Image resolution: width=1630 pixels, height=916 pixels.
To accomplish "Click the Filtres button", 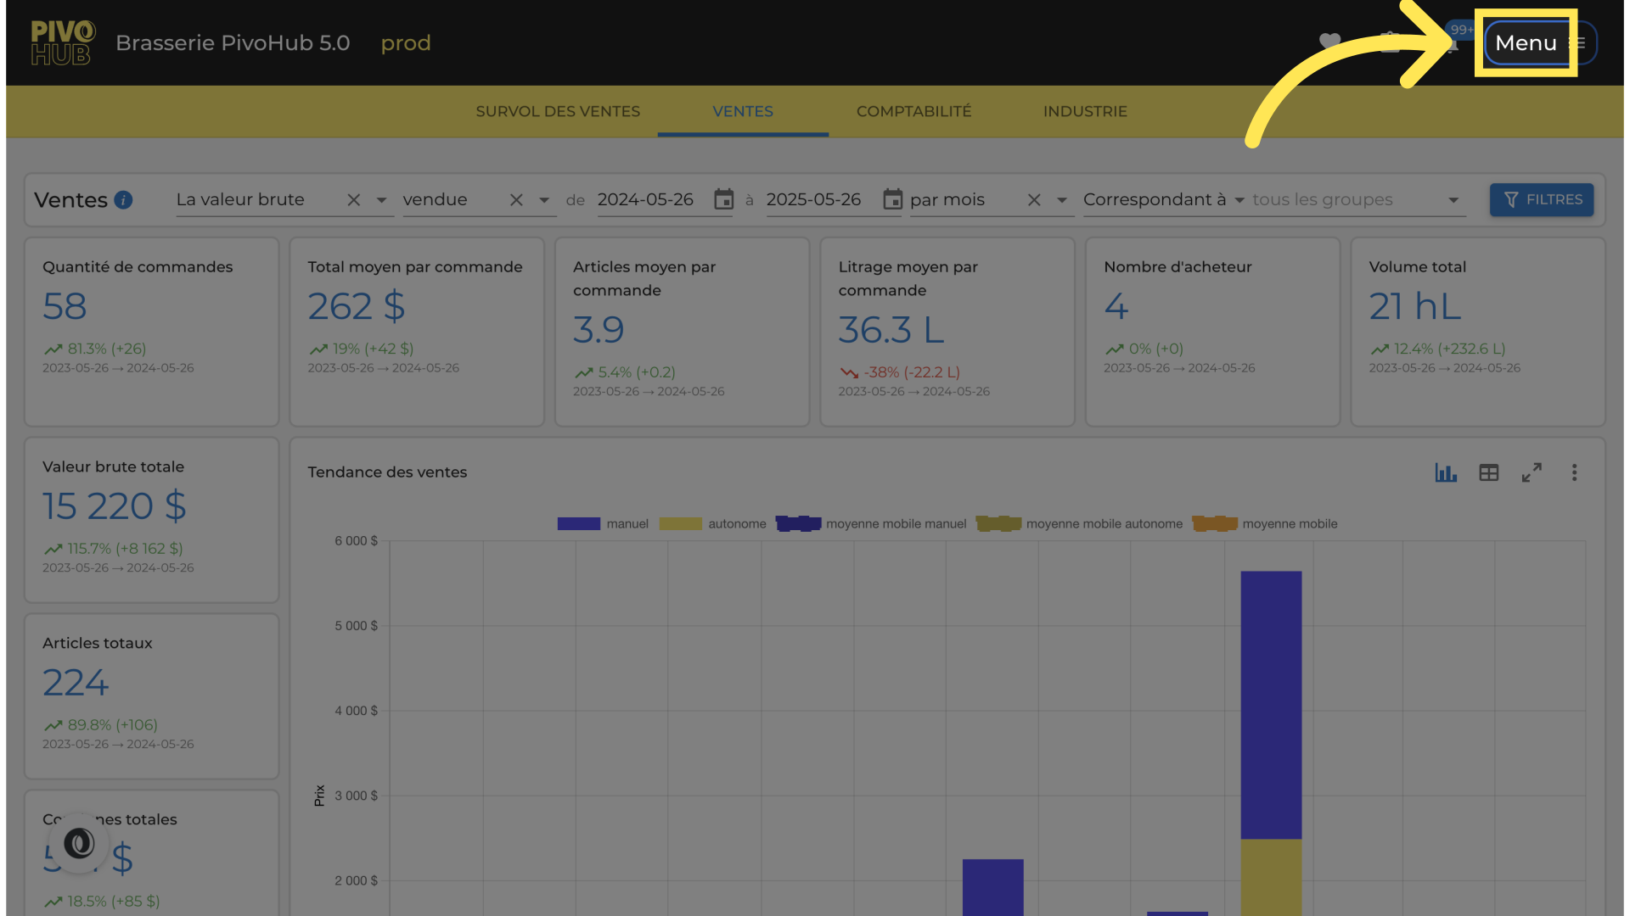I will tap(1541, 199).
